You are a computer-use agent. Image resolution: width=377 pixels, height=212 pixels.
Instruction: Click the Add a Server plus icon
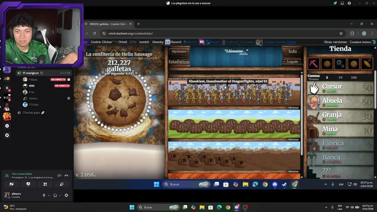[7, 126]
